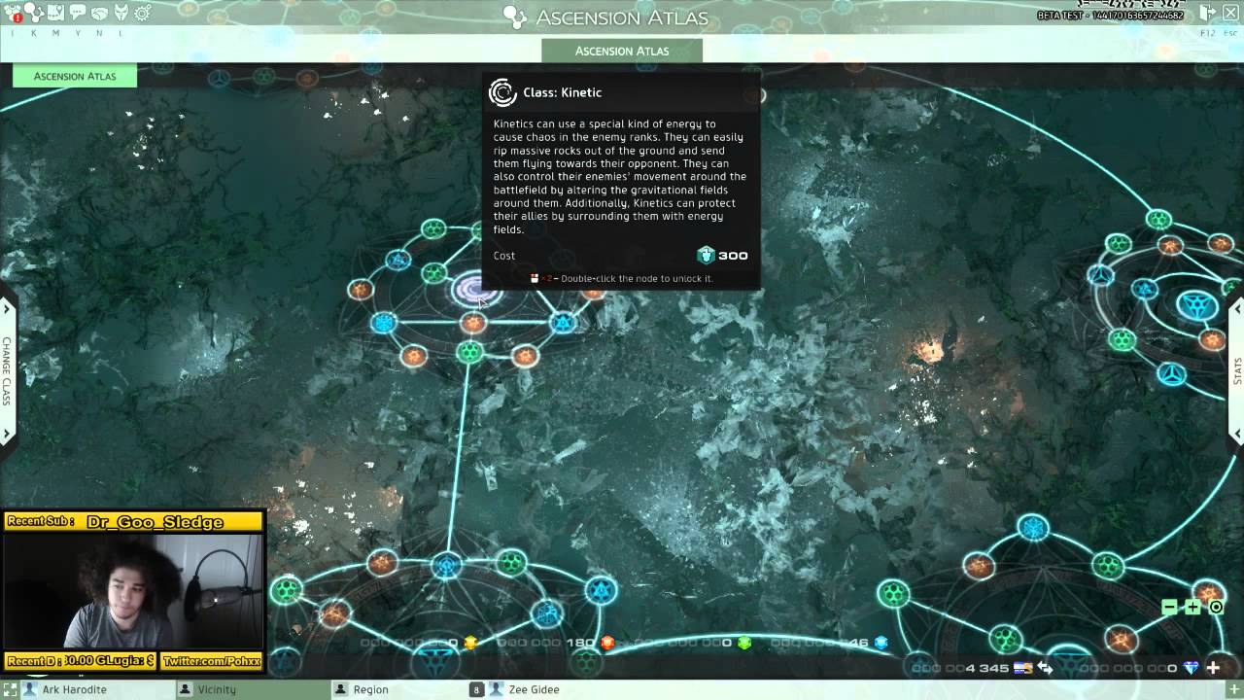1244x700 pixels.
Task: Click the webcam video overlay
Action: [x=133, y=590]
